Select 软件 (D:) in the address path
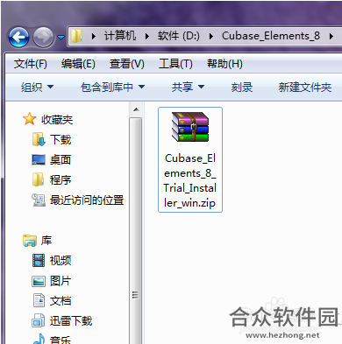342x344 pixels. point(179,36)
